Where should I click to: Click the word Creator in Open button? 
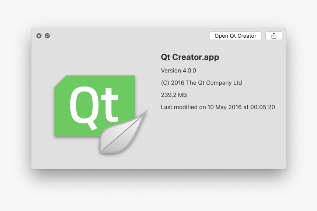pos(247,36)
